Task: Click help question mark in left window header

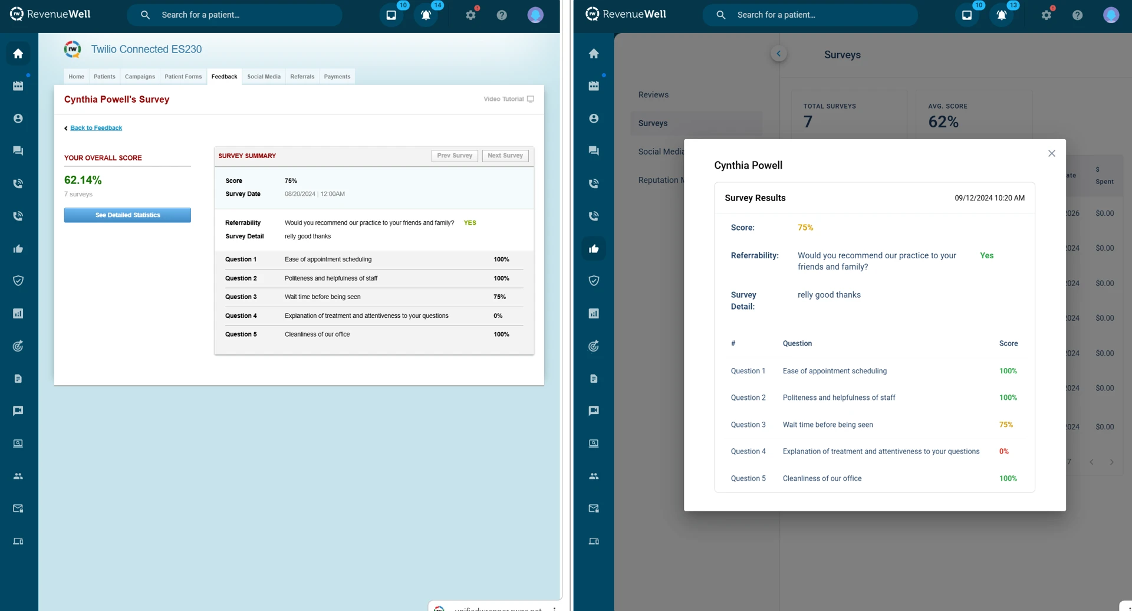Action: (x=502, y=15)
